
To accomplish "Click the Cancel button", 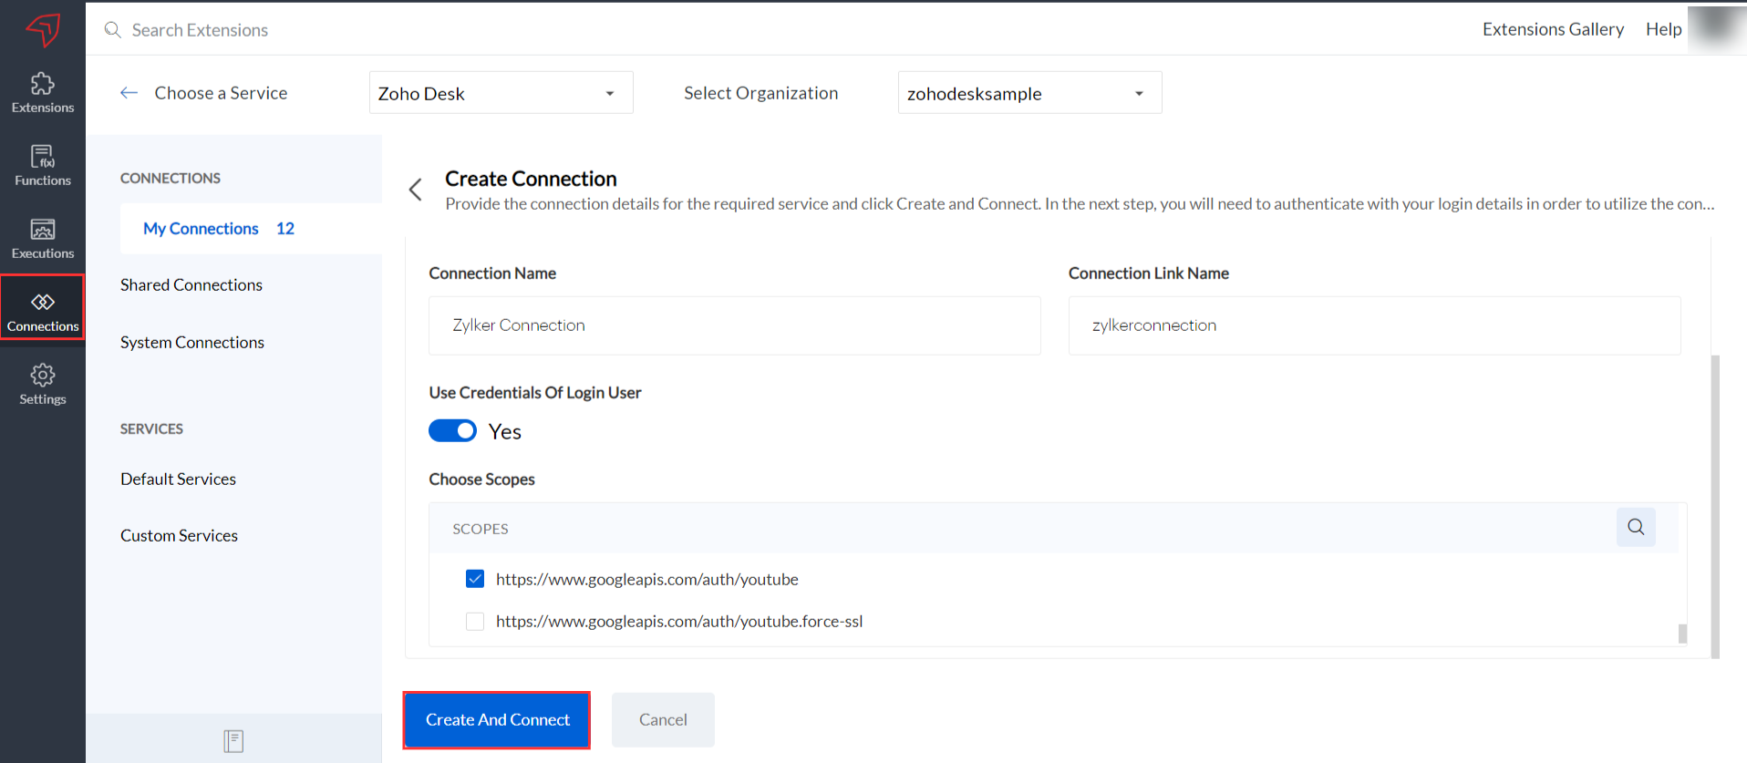I will pos(663,720).
